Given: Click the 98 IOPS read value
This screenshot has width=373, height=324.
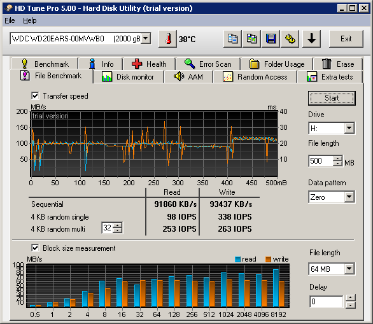Looking at the screenshot, I should [181, 216].
